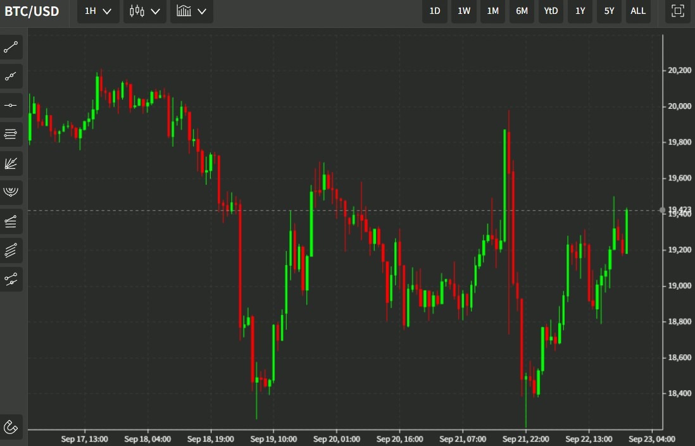Click the Sep 18, 04:00 time label
Screen dimensions: 695x446
click(x=147, y=439)
